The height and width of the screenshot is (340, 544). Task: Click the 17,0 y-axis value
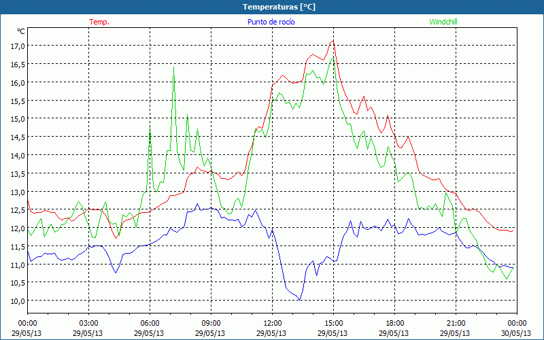pyautogui.click(x=18, y=46)
